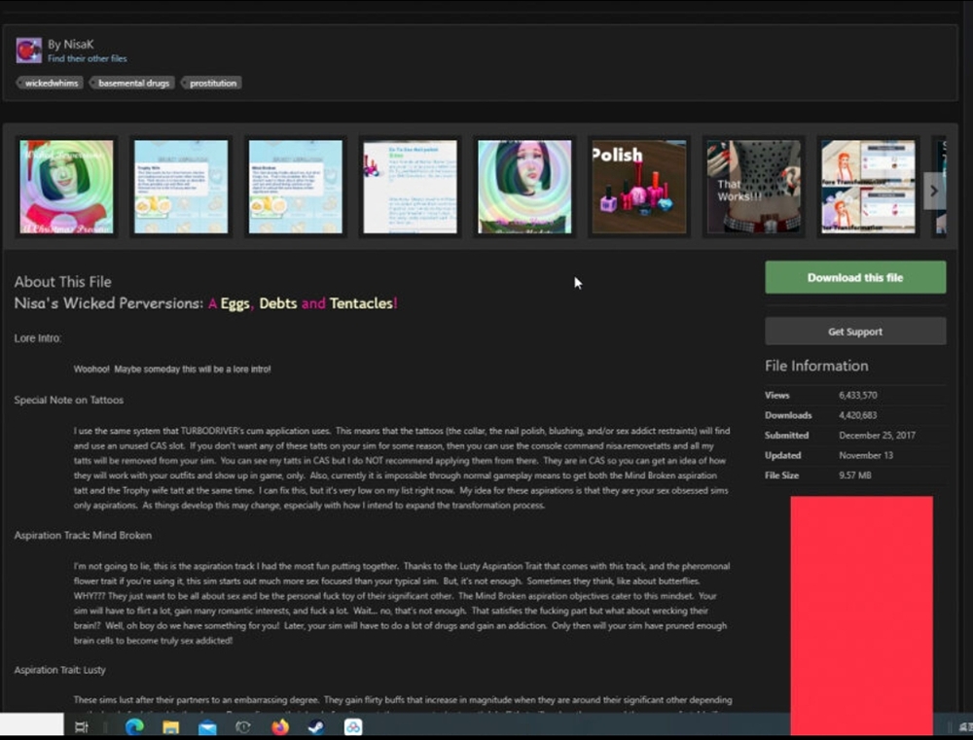Click NisaK's author avatar icon

pos(28,51)
